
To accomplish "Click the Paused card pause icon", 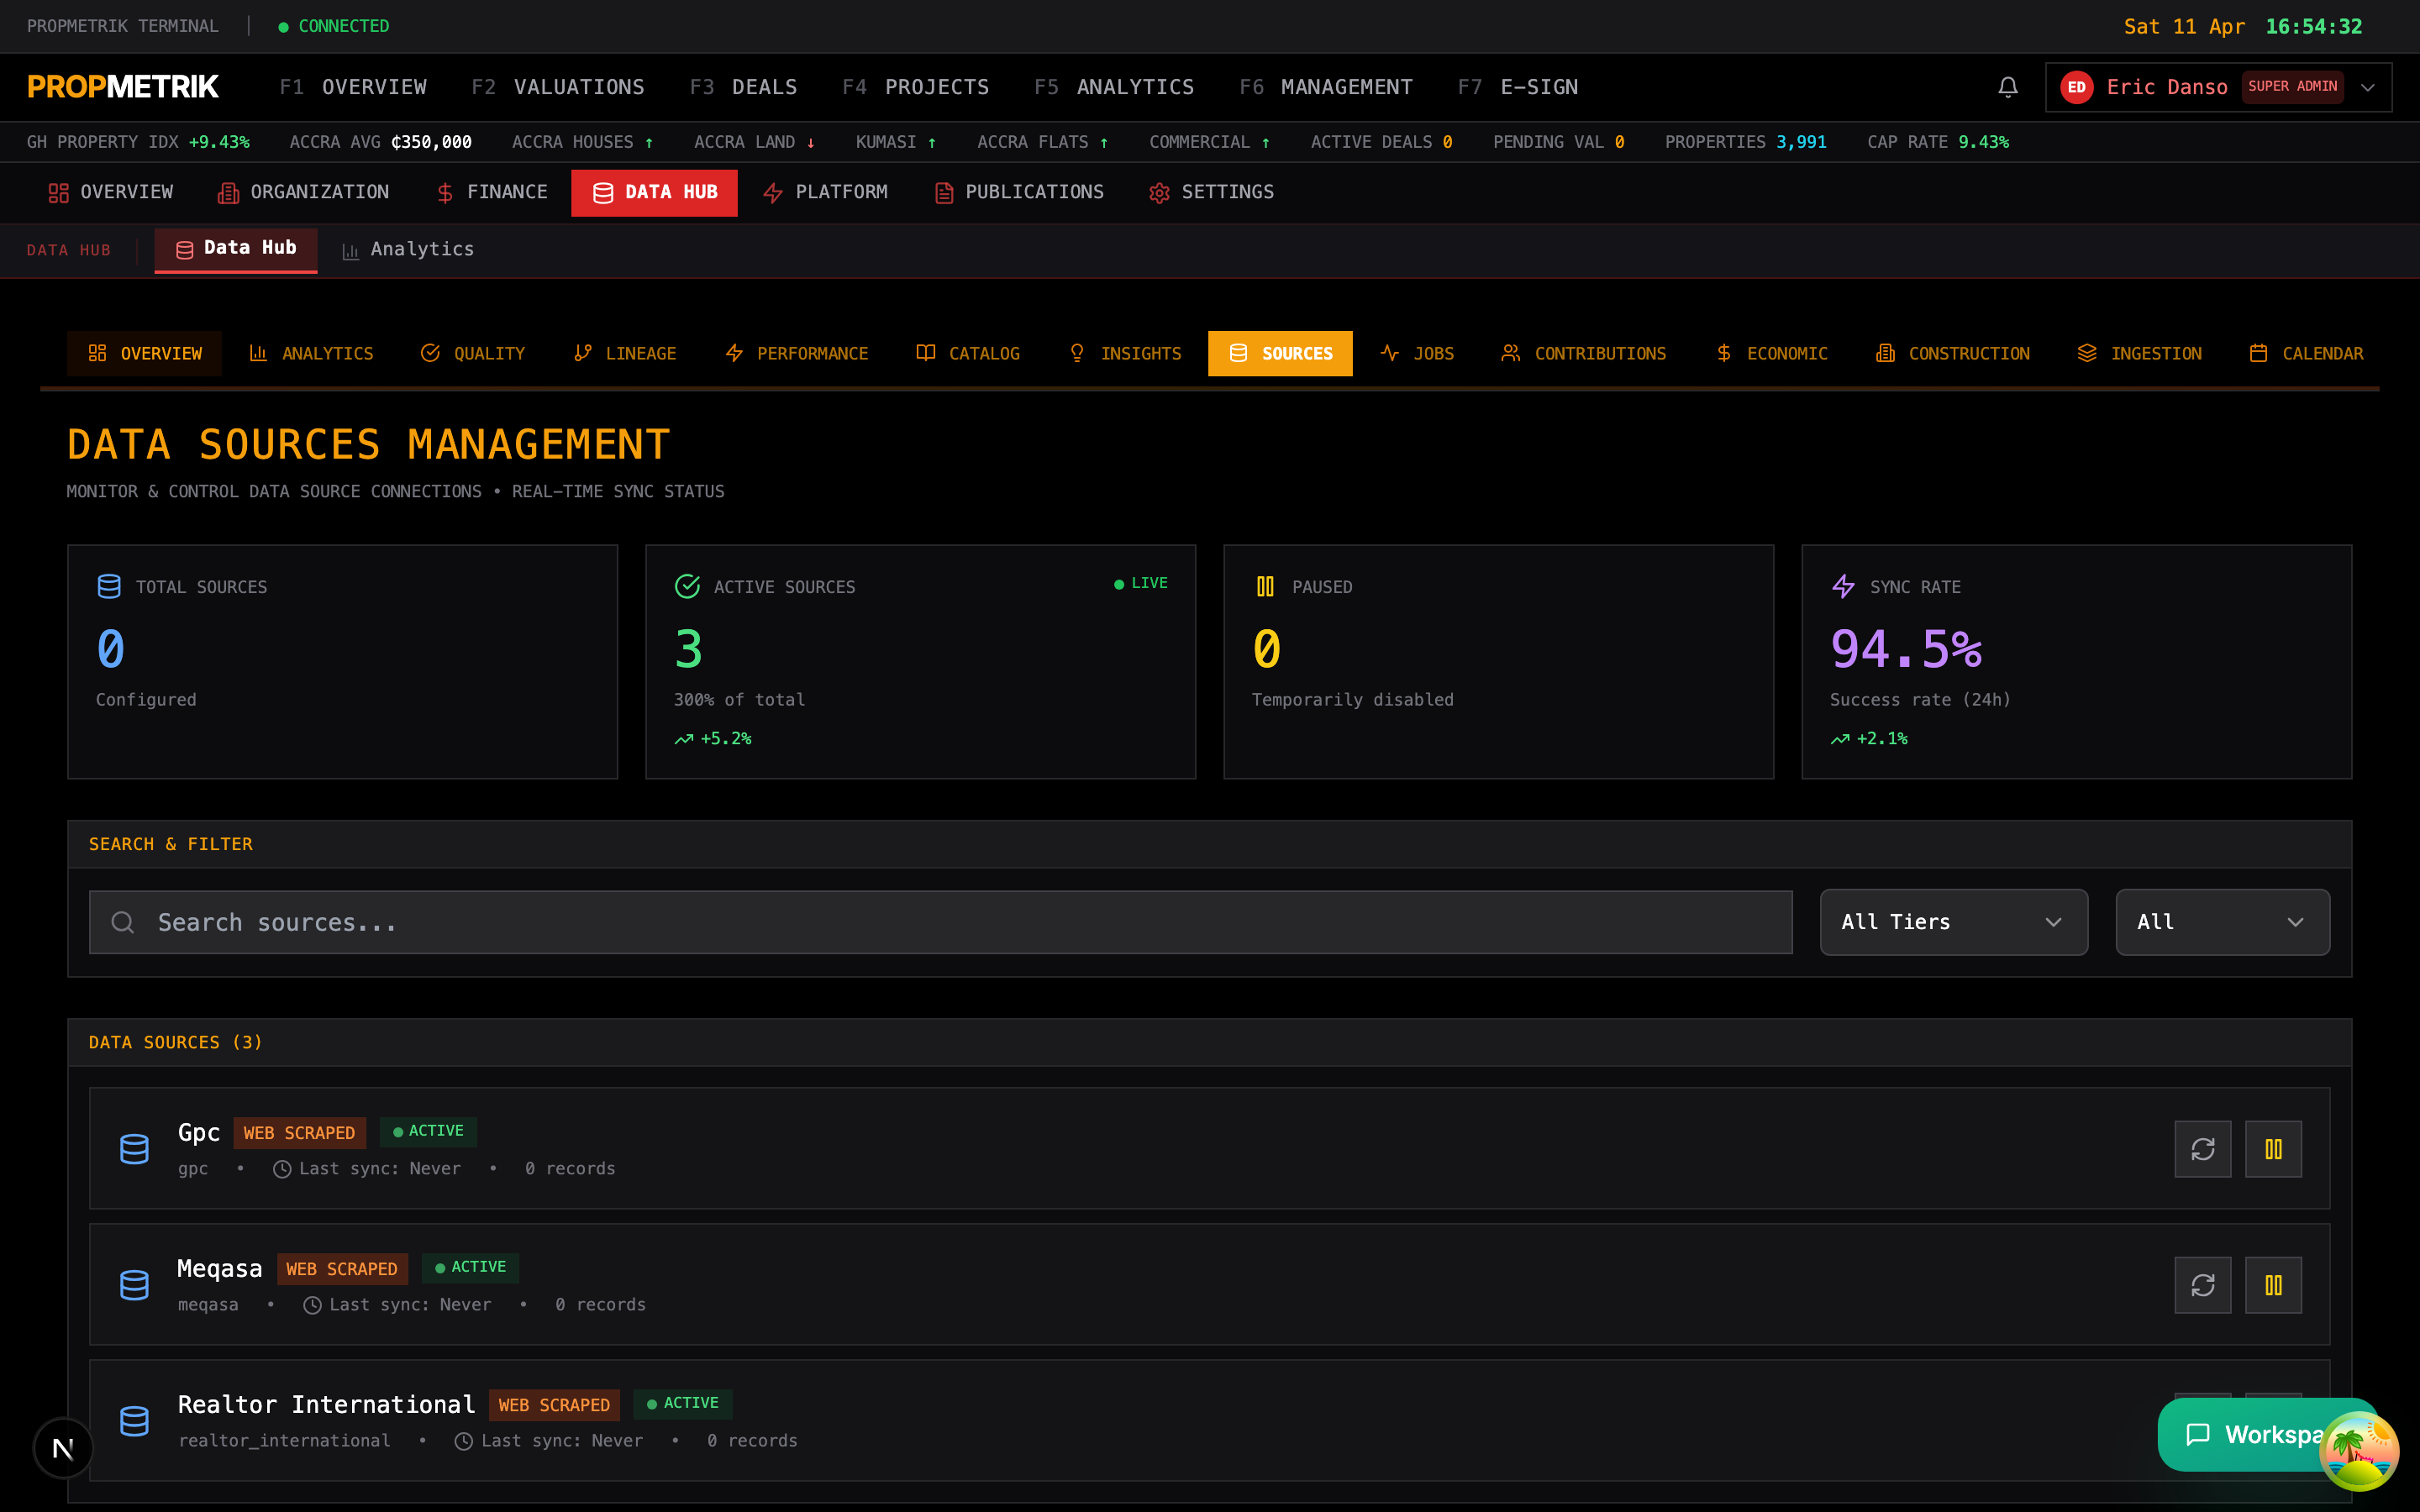I will 1265,587.
